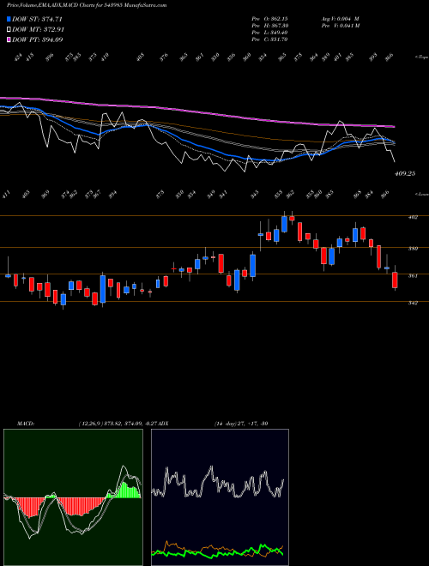The image size is (429, 566).
Task: Click the white DOW MT legend swatch
Action: coord(9,29)
